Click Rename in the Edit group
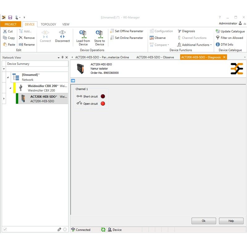Image resolution: width=247 pixels, height=247 pixels. coord(27,44)
